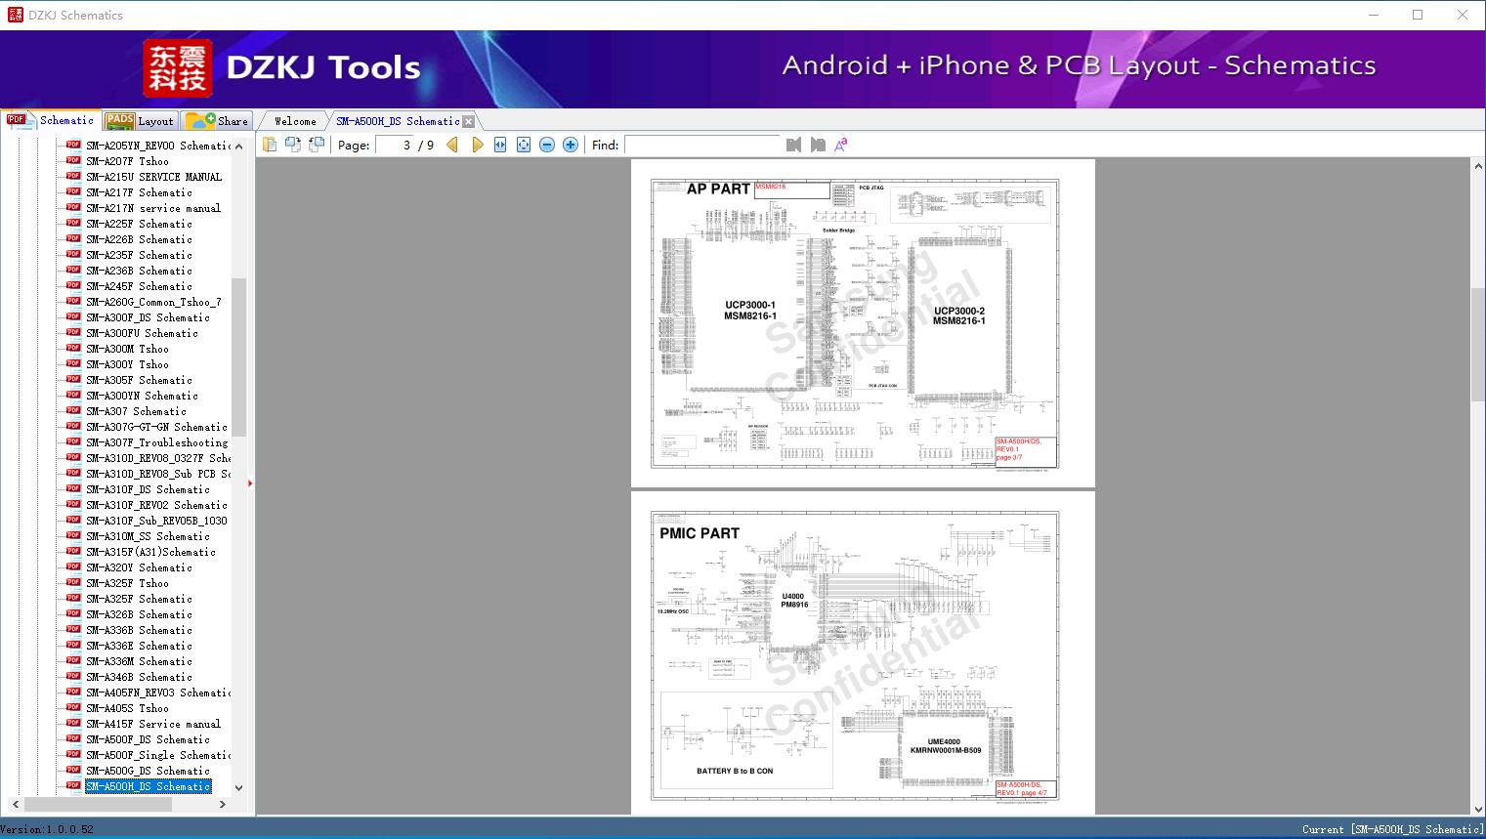The image size is (1486, 839).
Task: Open SM-A260G_Common_Tshoo_7 entry
Action: click(x=153, y=302)
